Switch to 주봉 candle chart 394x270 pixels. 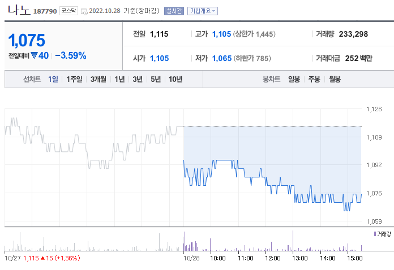pos(314,79)
